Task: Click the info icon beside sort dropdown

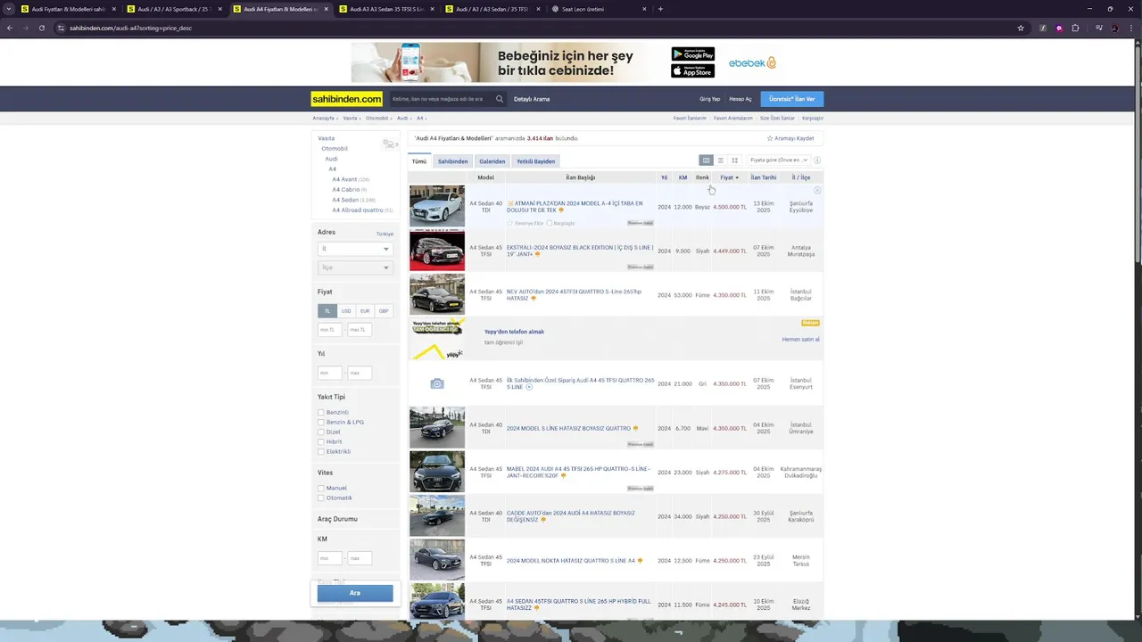Action: tap(817, 160)
